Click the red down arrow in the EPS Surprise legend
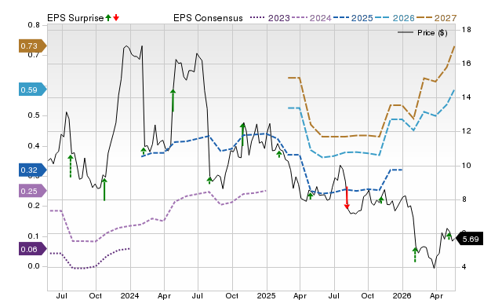502x300 pixels. tap(116, 18)
